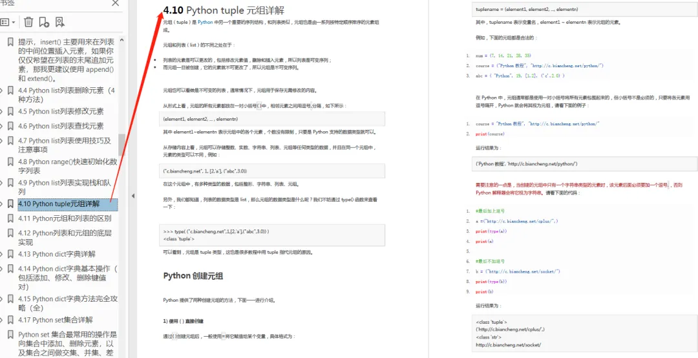Open the insert() tip bookmark entry
Viewport: 698px width, 358px height.
click(67, 60)
